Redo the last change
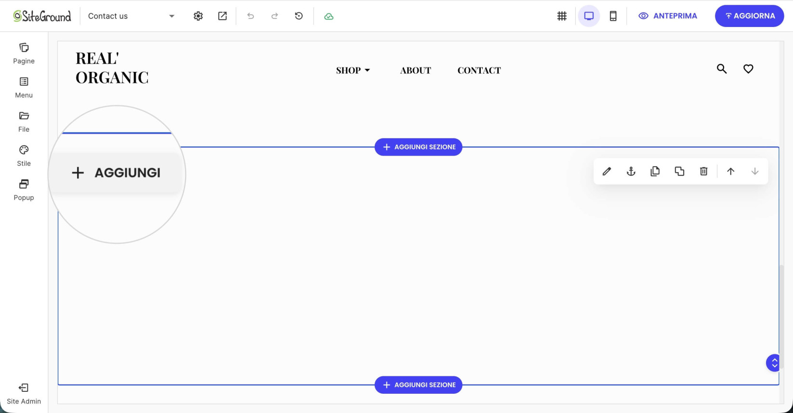This screenshot has width=793, height=413. (x=275, y=16)
